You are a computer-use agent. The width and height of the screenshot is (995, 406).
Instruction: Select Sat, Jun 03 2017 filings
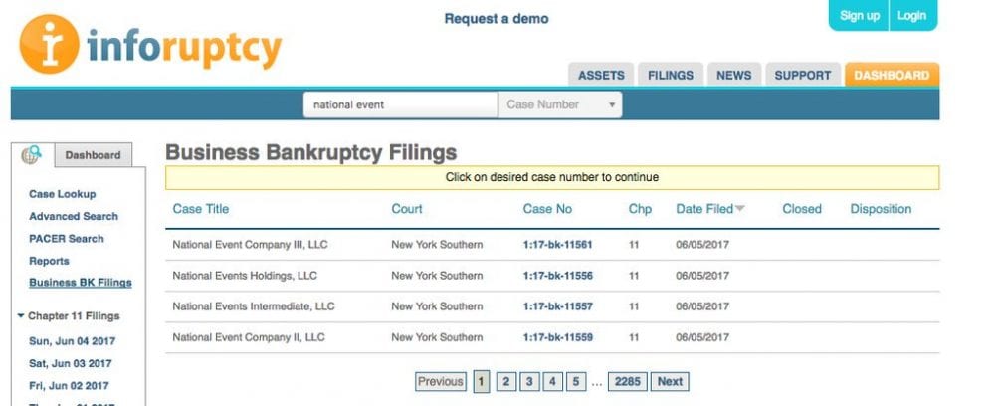pyautogui.click(x=71, y=363)
